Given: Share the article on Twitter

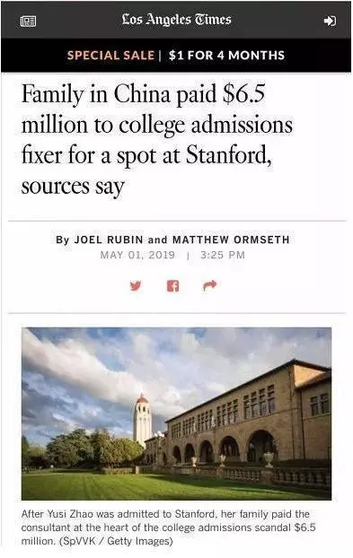Looking at the screenshot, I should click(x=136, y=285).
